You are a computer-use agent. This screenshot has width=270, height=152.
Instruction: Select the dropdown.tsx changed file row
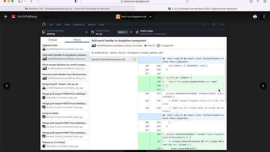pyautogui.click(x=113, y=60)
